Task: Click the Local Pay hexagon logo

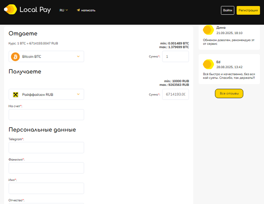Action: (11, 9)
